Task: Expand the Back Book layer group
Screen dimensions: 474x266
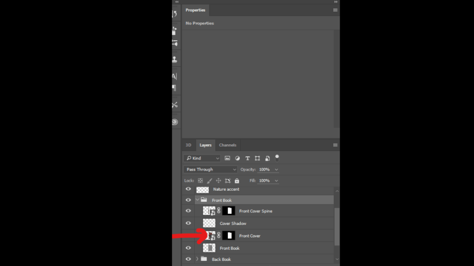Action: (197, 259)
